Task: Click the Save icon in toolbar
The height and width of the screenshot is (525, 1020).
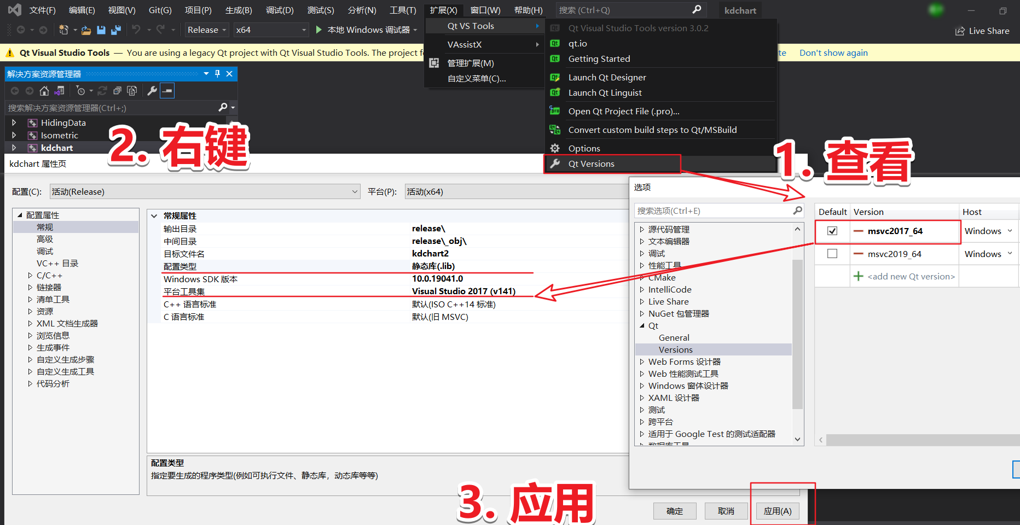Action: click(x=101, y=30)
